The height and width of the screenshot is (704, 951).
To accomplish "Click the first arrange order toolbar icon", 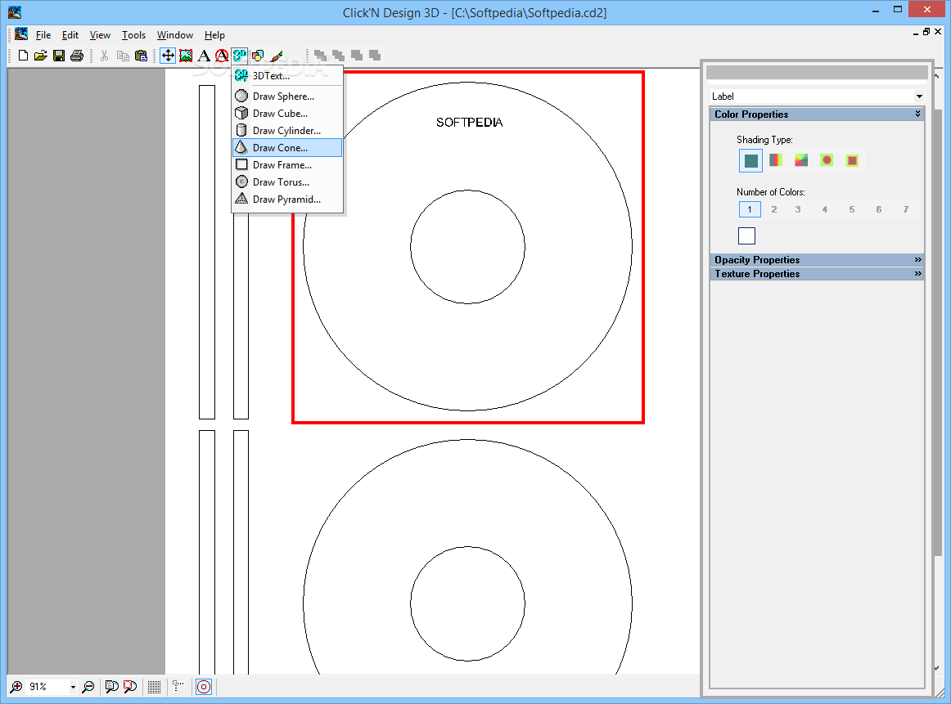I will tap(320, 56).
